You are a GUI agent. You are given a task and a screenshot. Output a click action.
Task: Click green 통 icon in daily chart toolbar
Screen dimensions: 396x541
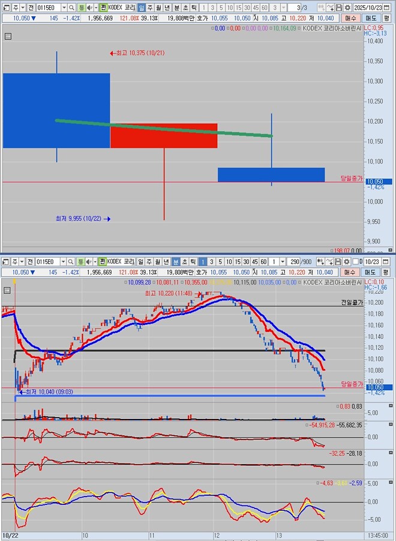[81, 8]
